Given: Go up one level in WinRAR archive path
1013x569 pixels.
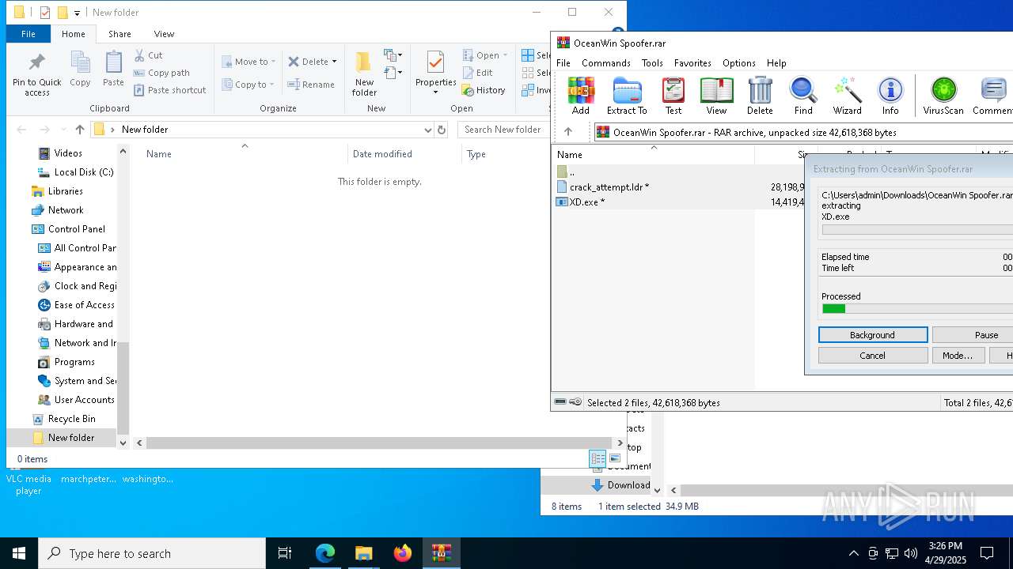Looking at the screenshot, I should (568, 132).
